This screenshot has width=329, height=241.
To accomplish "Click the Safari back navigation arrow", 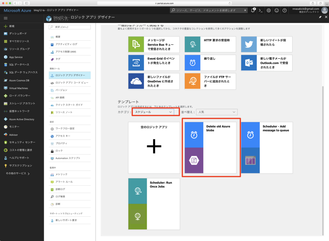I will point(15,3).
